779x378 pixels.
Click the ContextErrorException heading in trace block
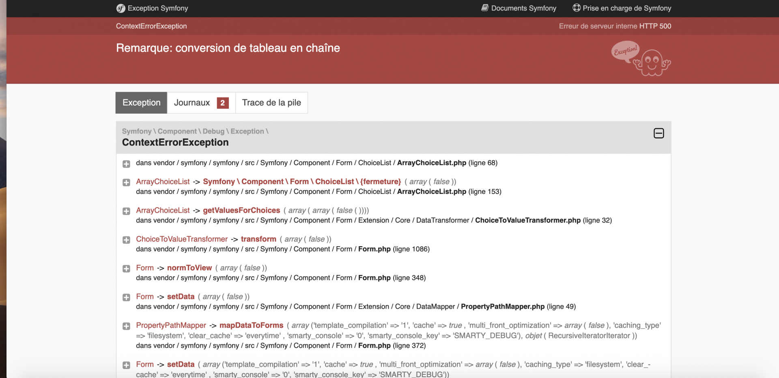coord(175,142)
